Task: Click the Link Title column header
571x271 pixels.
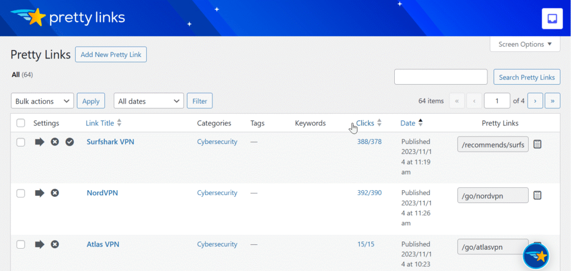Action: pos(100,123)
